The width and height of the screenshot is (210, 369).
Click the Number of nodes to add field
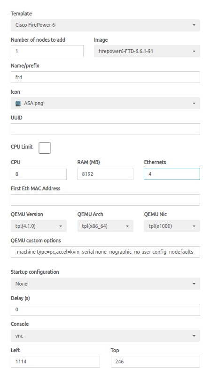point(47,51)
